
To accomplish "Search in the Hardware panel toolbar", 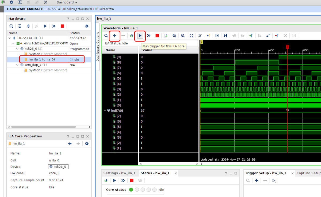I will pos(11,26).
